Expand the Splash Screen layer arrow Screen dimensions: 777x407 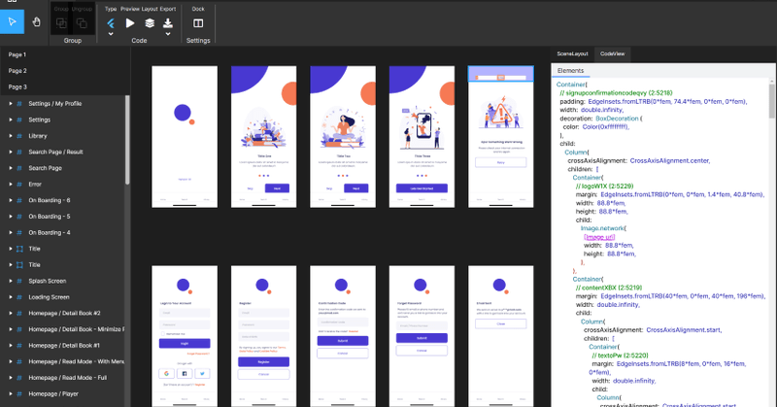[x=11, y=281]
